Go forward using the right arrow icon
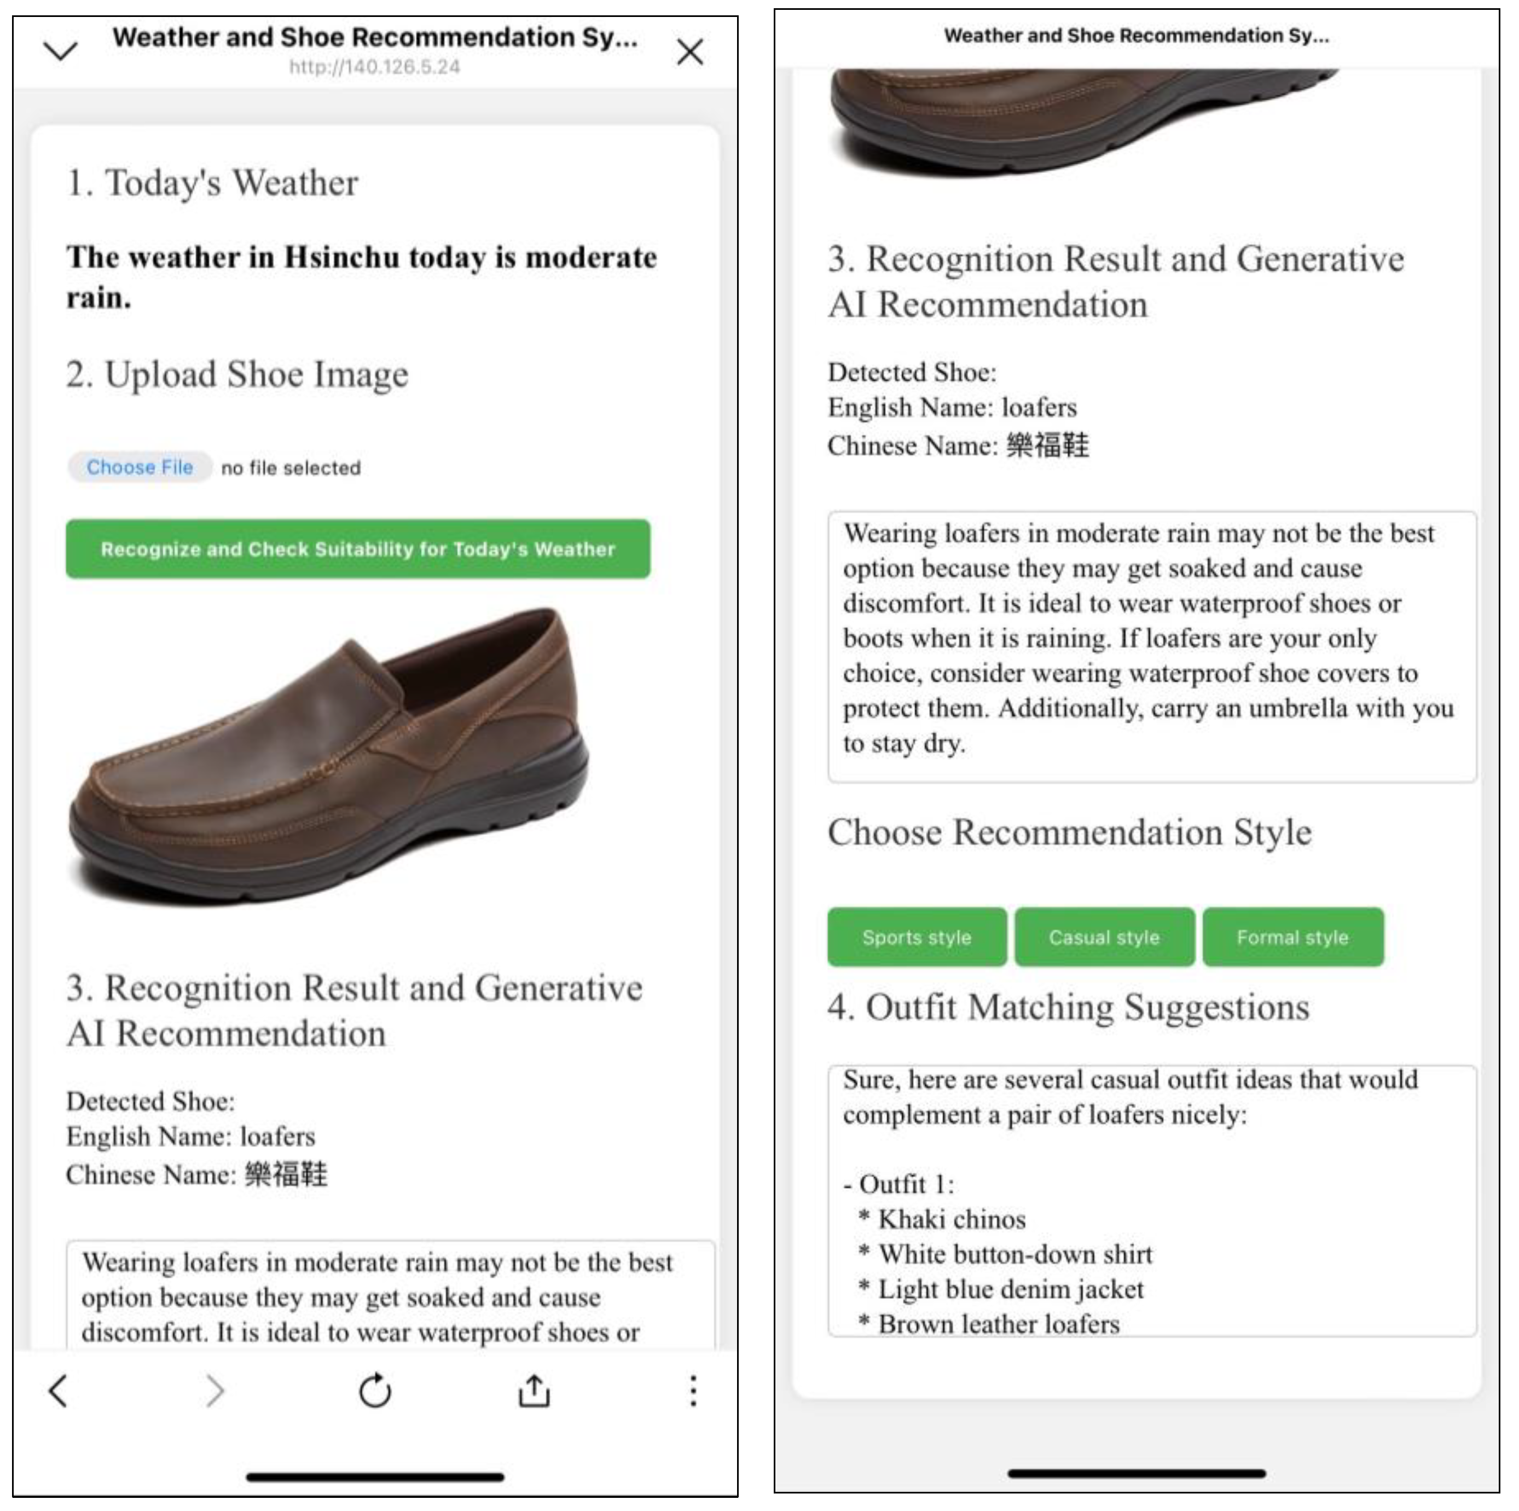Screen dimensions: 1519x1511 pyautogui.click(x=214, y=1391)
